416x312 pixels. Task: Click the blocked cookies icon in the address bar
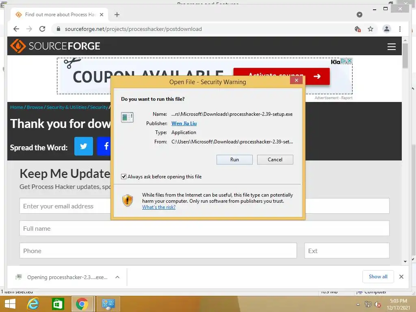click(x=357, y=29)
